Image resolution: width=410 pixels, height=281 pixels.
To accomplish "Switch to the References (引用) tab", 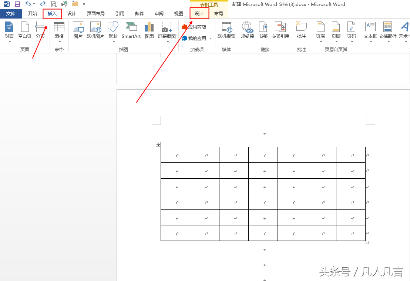I will pyautogui.click(x=120, y=14).
